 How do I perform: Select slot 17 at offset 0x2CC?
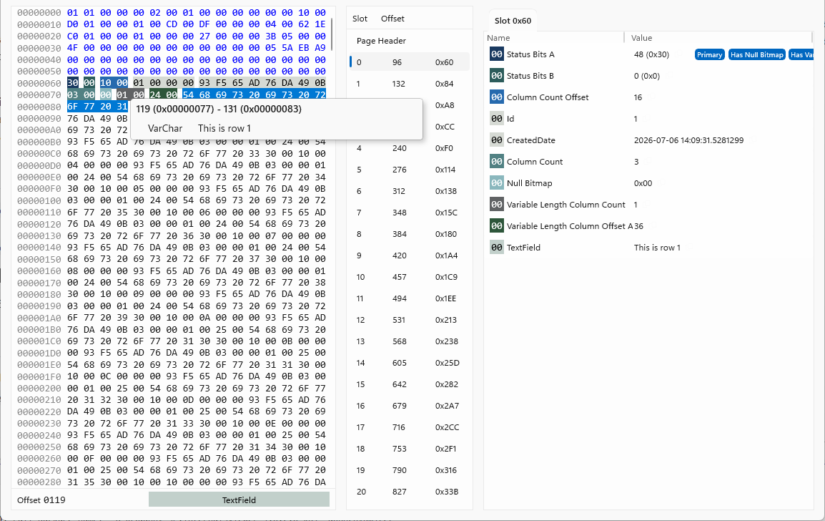(x=410, y=427)
